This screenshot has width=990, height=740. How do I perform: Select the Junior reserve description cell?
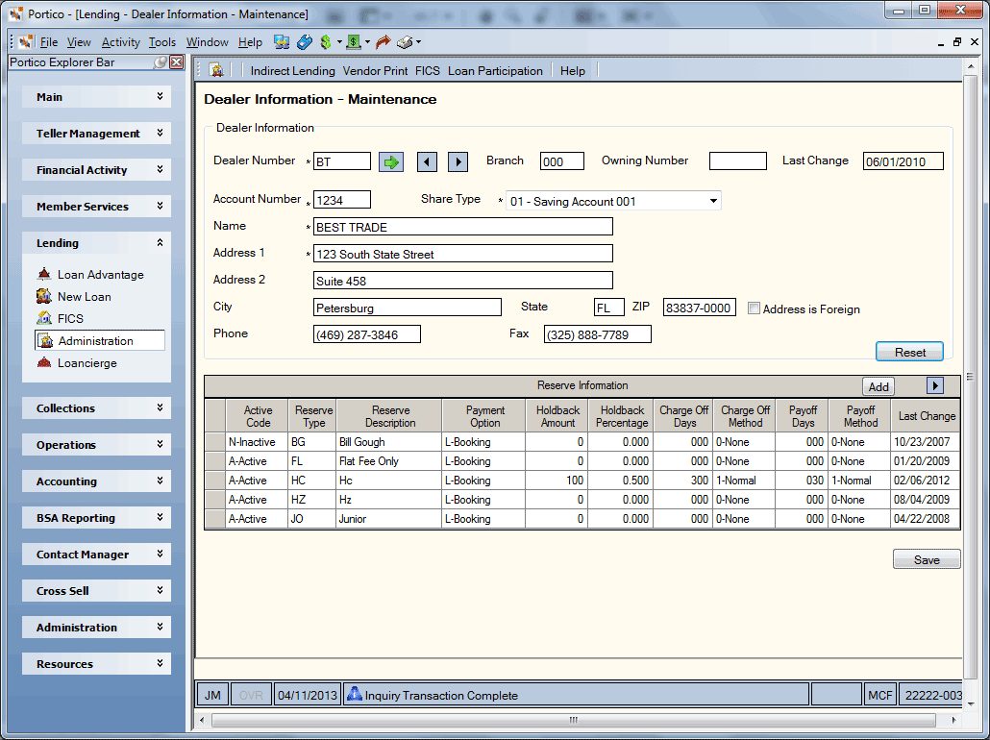[389, 518]
